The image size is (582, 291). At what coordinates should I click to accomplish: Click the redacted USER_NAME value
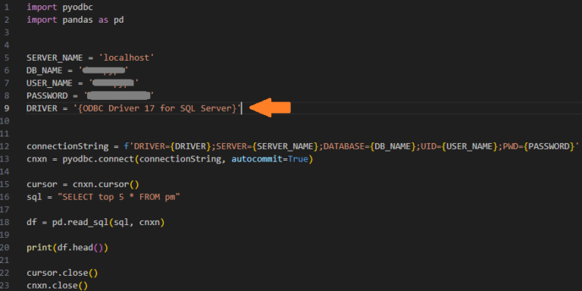[113, 83]
